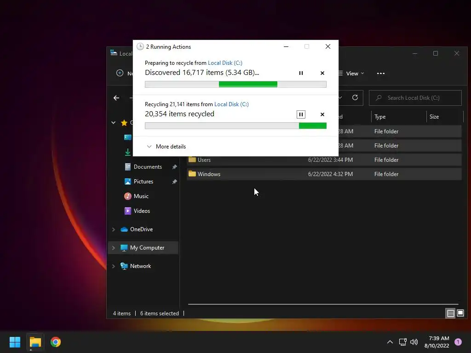This screenshot has height=353, width=471.
Task: Select Network in the navigation pane
Action: click(140, 266)
